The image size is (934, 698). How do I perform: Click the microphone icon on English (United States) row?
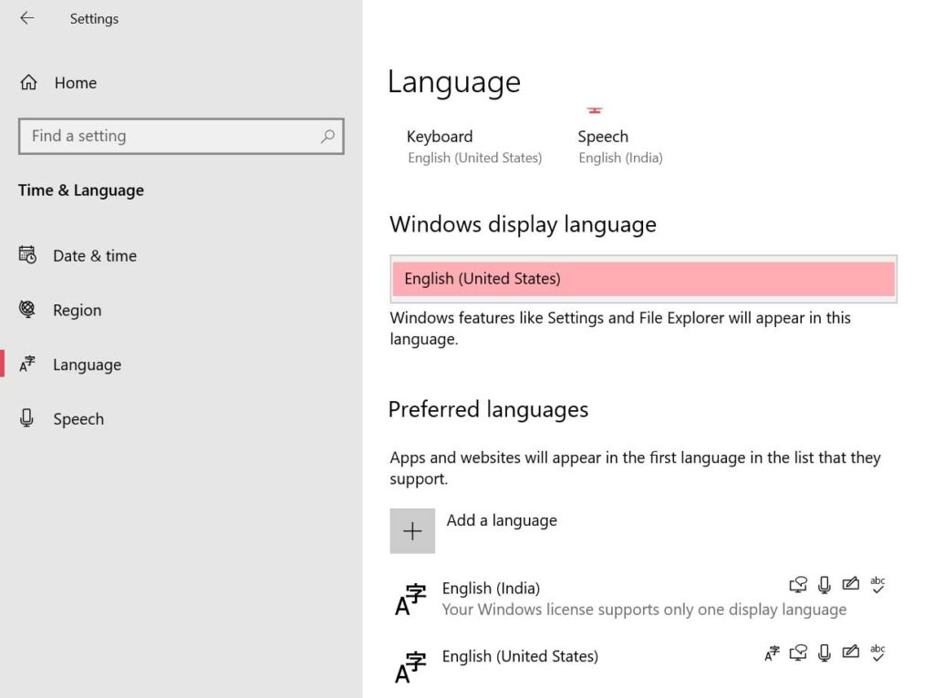click(825, 653)
